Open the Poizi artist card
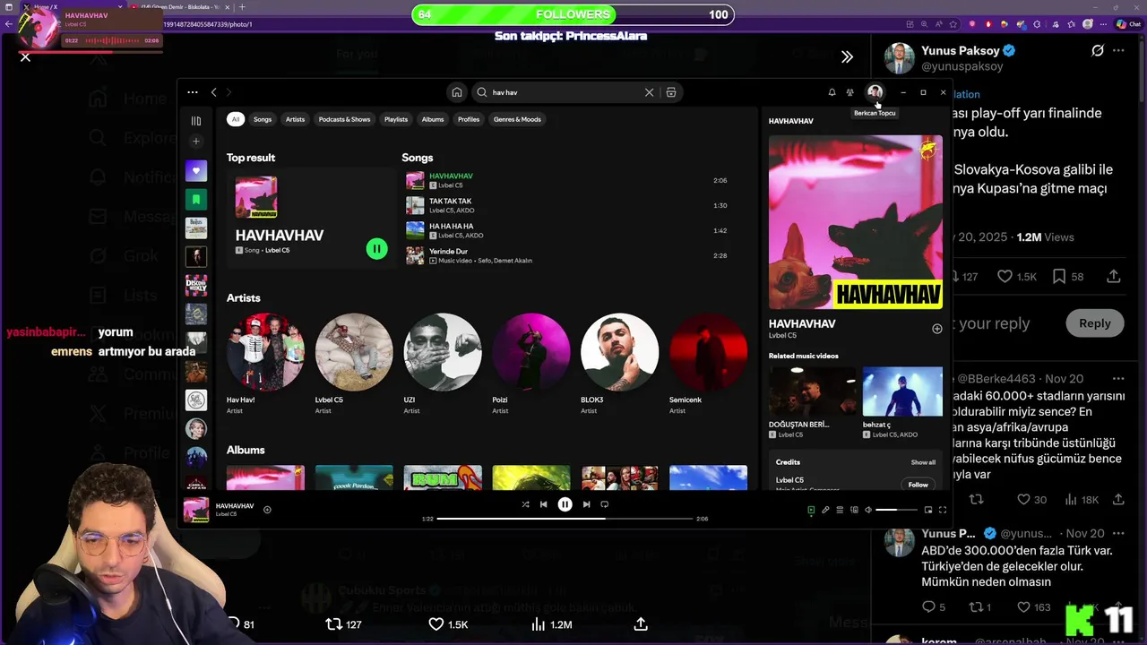 pos(531,364)
